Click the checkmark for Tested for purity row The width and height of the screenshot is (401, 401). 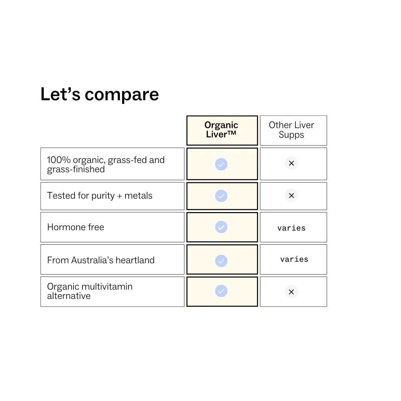221,196
